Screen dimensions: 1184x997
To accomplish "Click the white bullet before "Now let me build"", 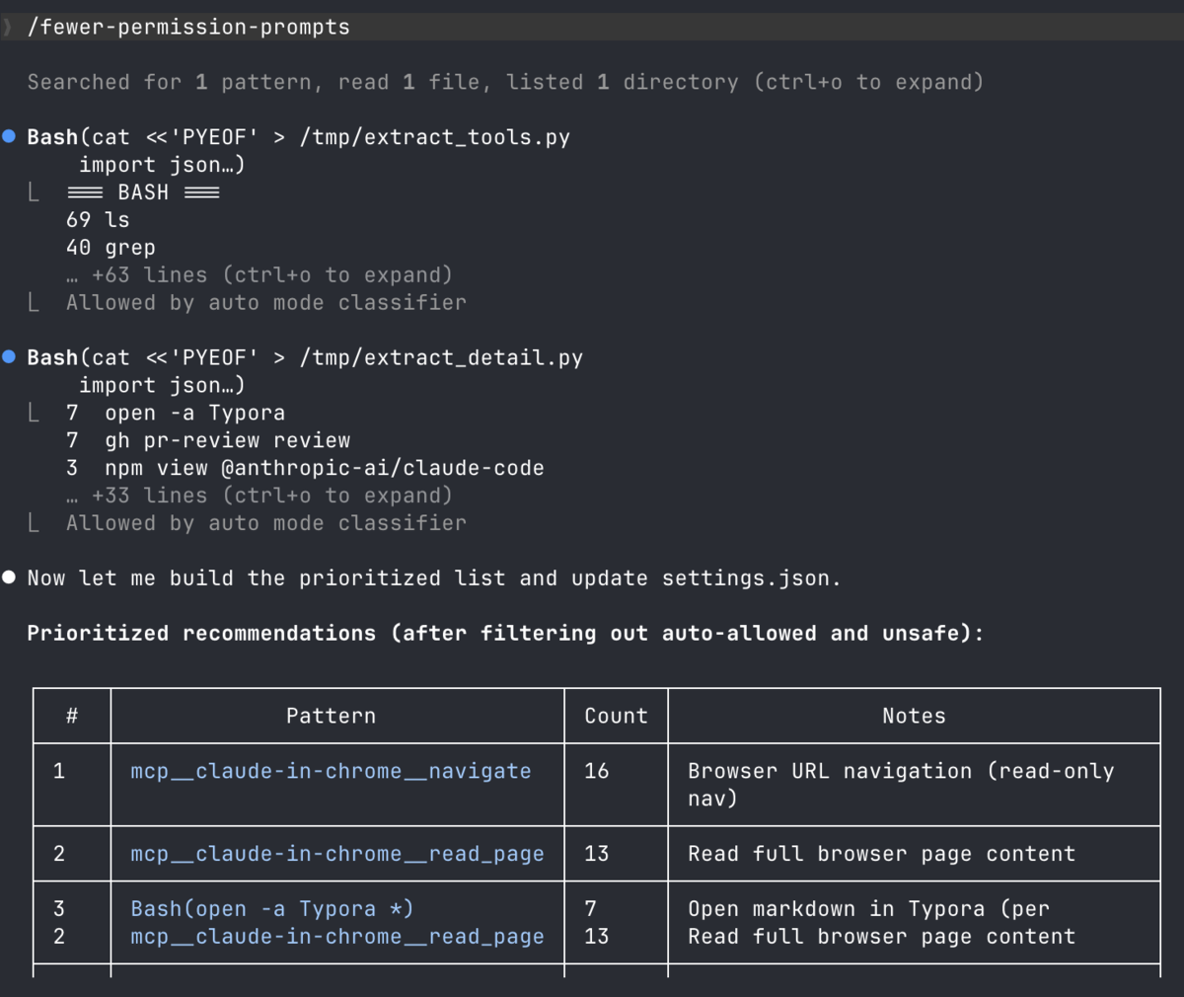I will tap(9, 577).
